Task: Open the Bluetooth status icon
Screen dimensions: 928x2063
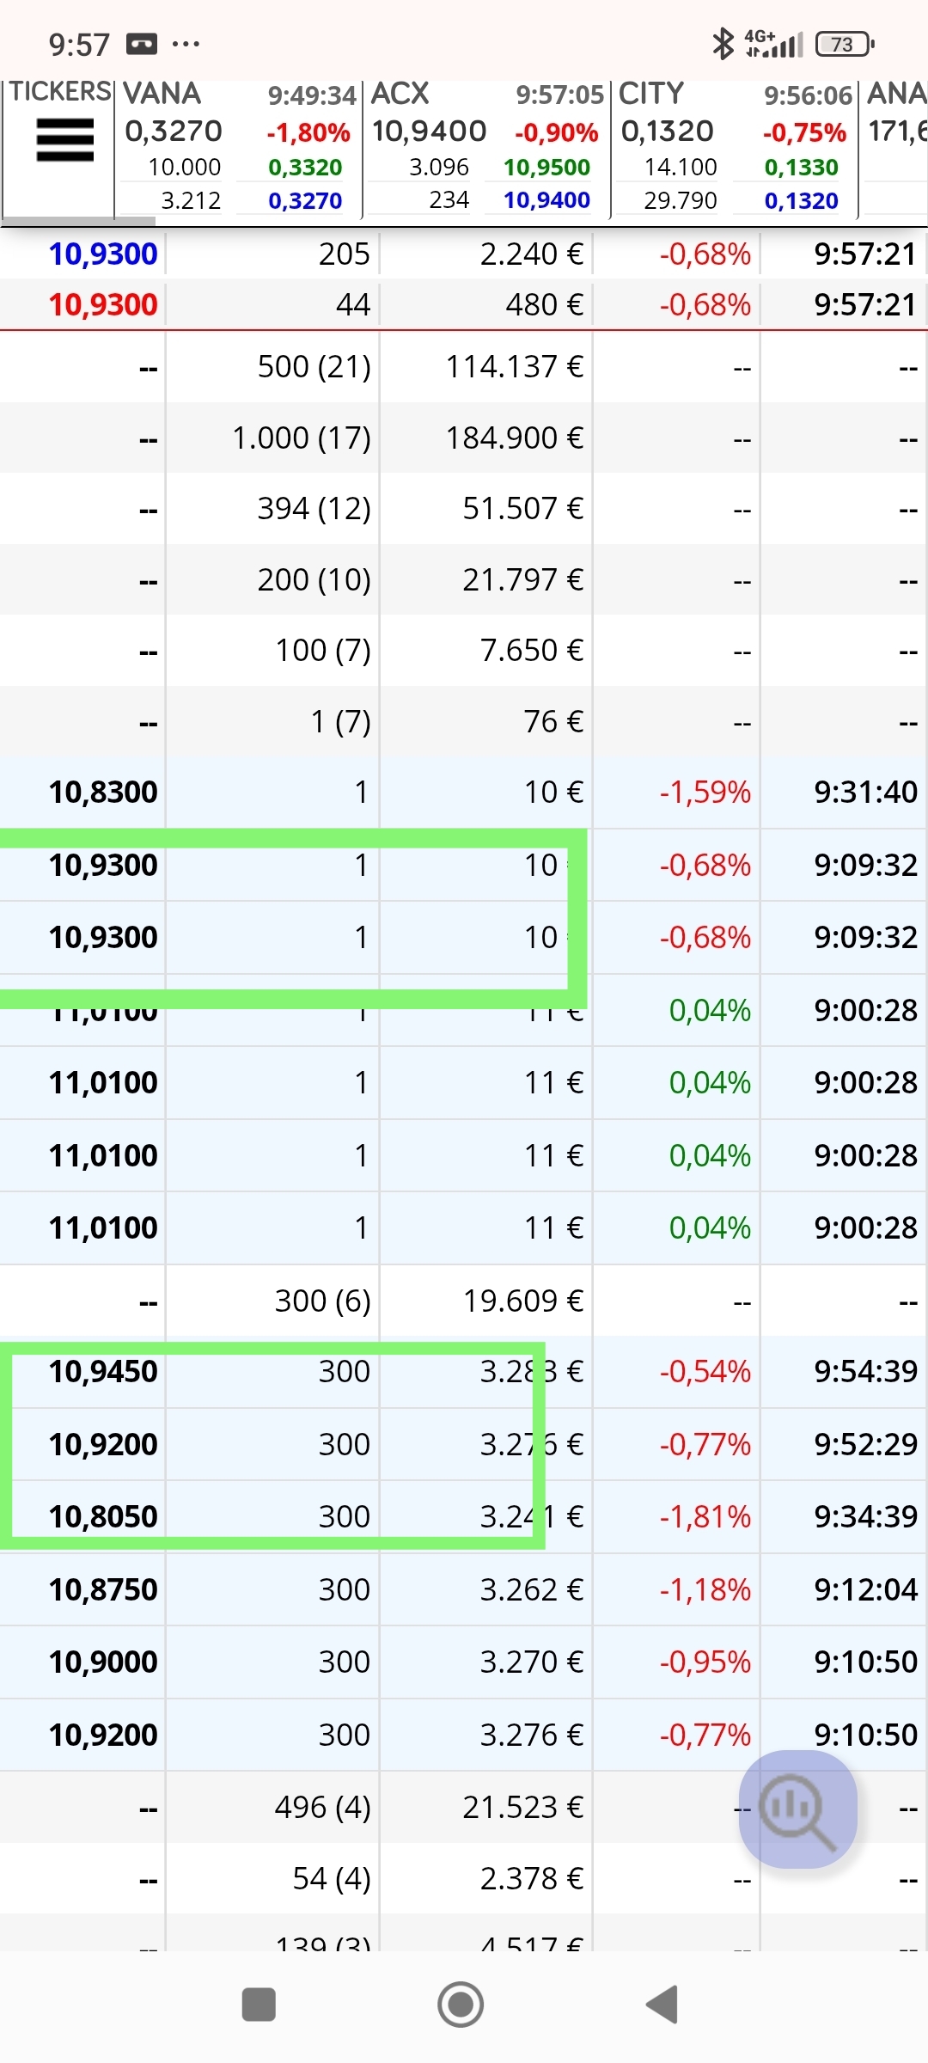Action: coord(723,43)
